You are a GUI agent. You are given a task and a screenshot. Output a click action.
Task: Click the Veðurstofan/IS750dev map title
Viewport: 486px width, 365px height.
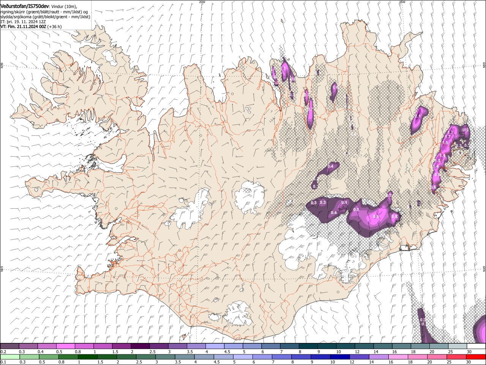[x=25, y=6]
